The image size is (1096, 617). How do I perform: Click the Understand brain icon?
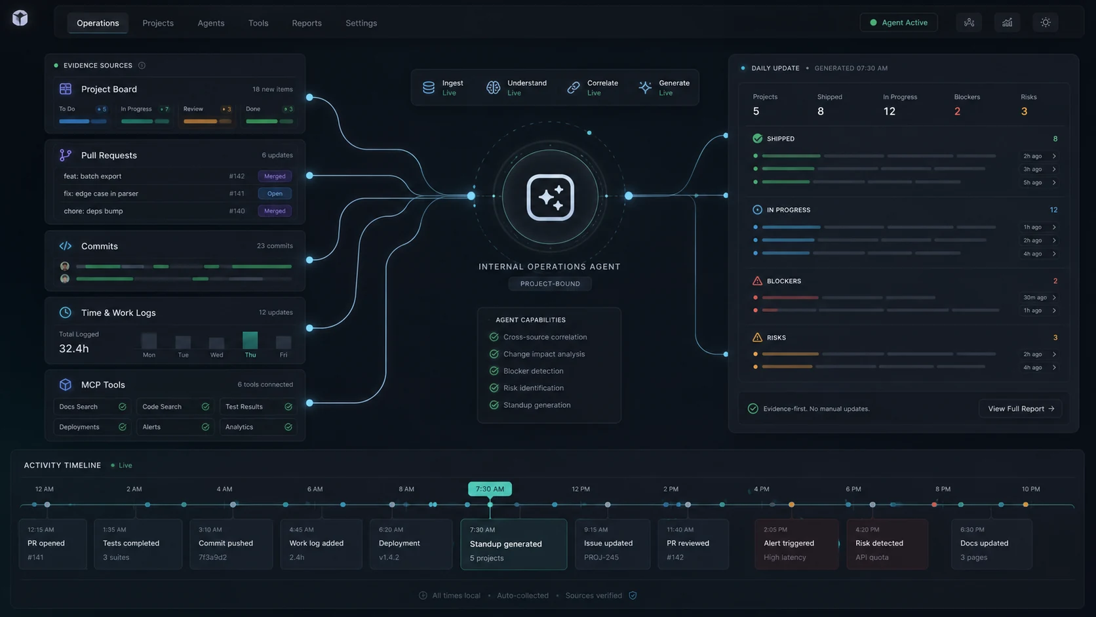493,87
